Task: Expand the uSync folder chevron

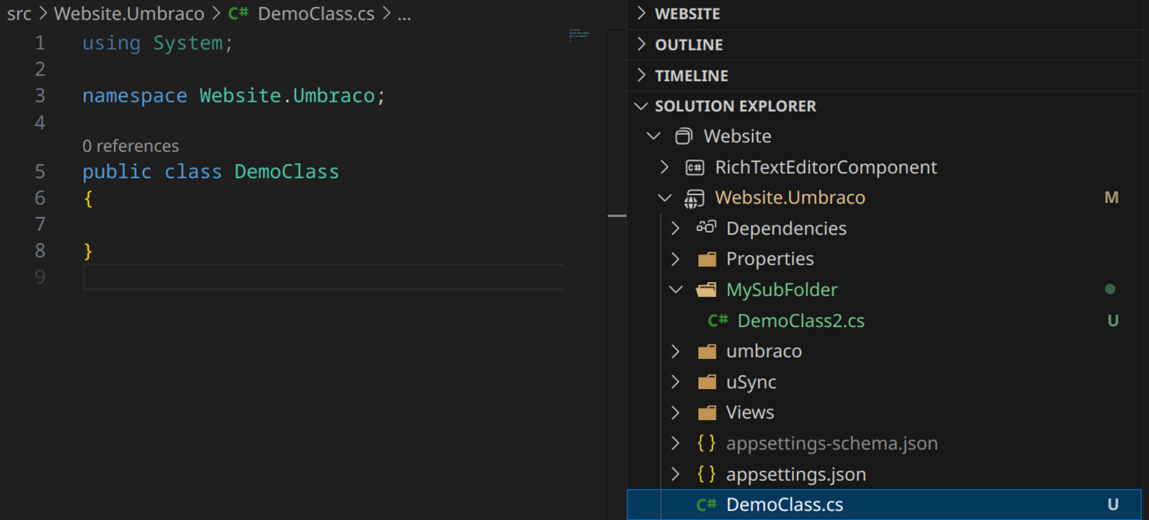Action: pos(676,382)
